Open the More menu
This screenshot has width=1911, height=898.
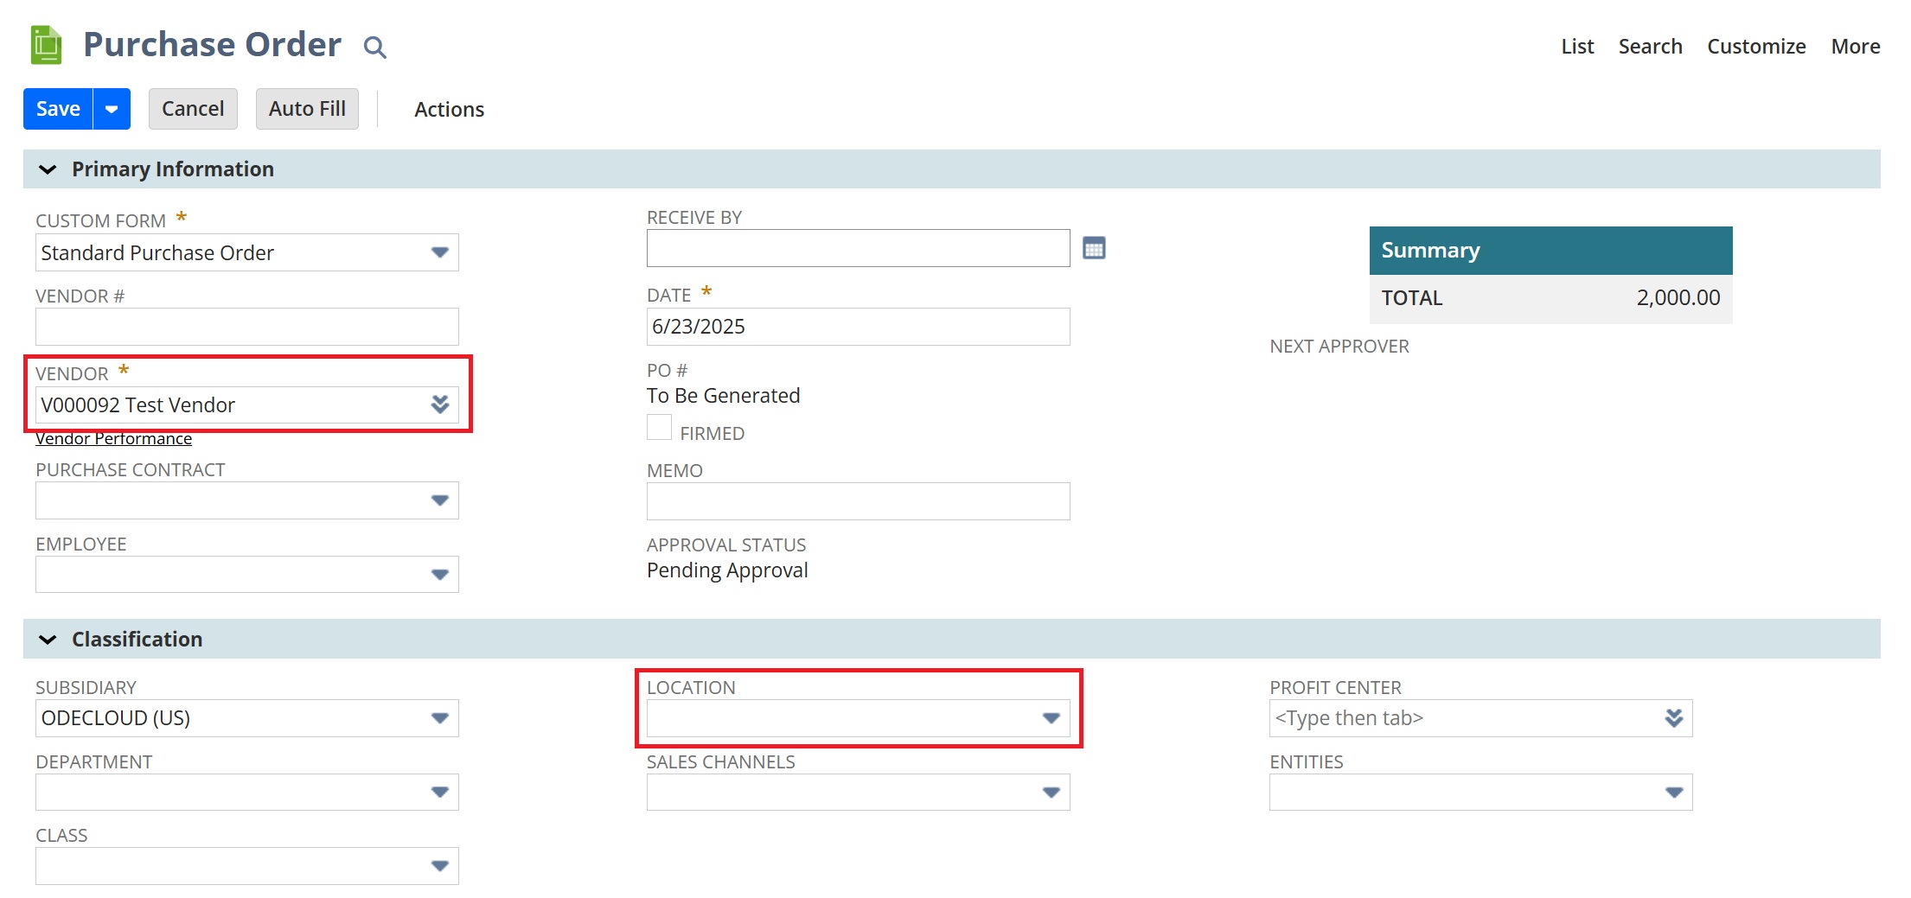tap(1855, 47)
